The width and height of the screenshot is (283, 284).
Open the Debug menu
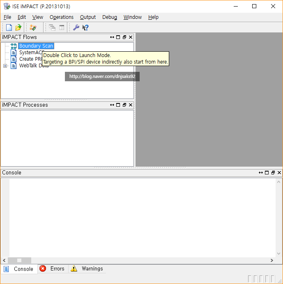(x=110, y=17)
